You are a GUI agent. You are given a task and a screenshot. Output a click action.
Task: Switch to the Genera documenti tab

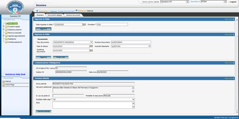pyautogui.click(x=73, y=15)
